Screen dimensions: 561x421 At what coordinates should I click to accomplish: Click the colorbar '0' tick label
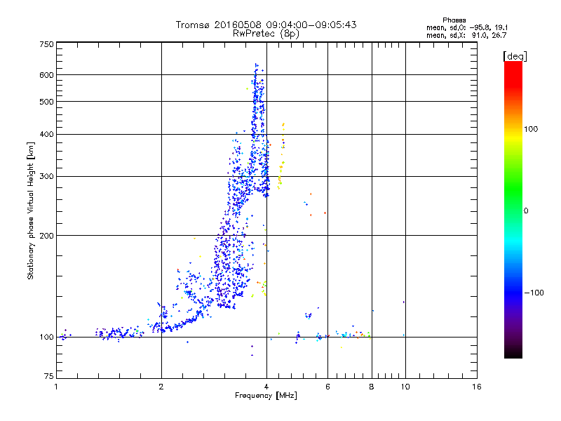pyautogui.click(x=526, y=211)
